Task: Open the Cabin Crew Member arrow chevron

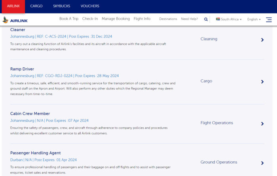Action: coord(262,124)
